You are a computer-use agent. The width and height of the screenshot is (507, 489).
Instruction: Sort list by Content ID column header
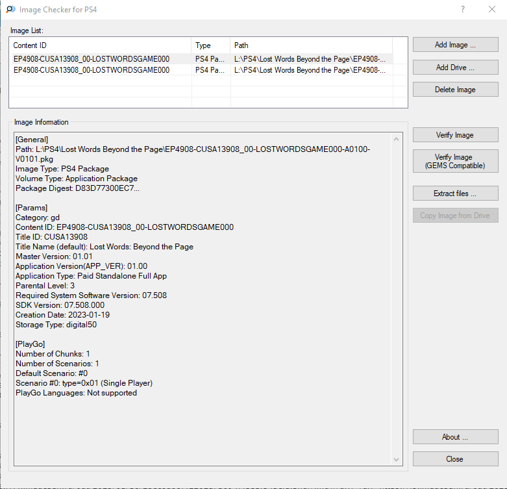[x=101, y=45]
